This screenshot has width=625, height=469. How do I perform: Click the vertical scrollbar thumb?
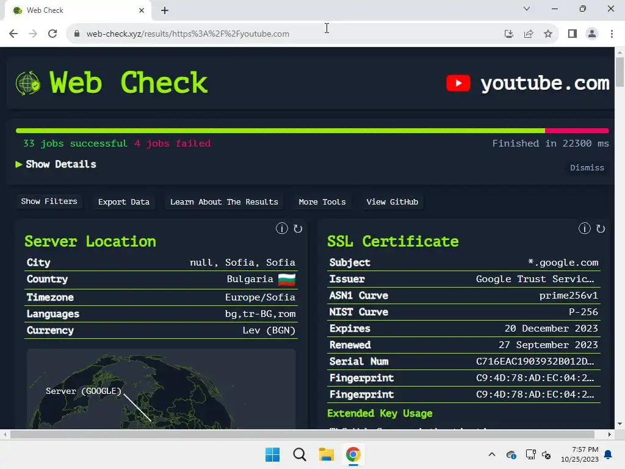pyautogui.click(x=620, y=72)
